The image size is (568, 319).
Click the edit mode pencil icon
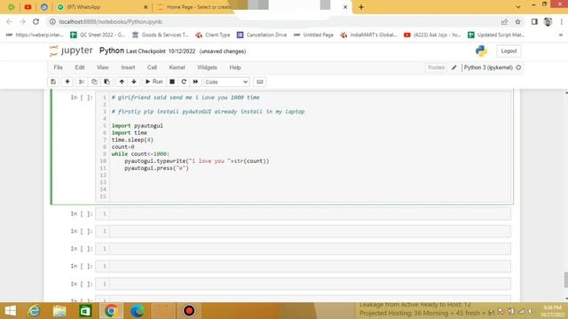click(454, 67)
